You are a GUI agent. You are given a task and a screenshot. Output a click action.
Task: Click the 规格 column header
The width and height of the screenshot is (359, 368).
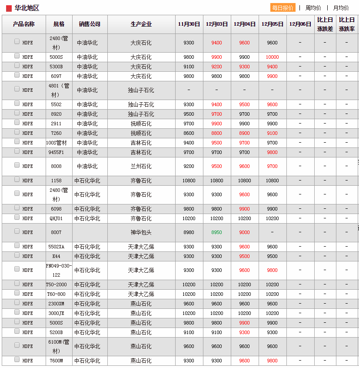(59, 24)
